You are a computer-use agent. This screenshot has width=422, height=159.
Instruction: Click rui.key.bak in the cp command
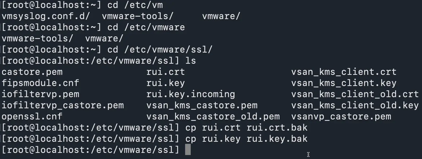(277, 139)
